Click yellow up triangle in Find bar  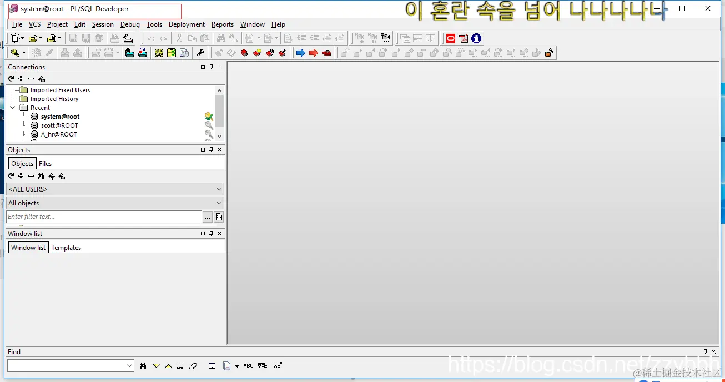[x=168, y=366]
